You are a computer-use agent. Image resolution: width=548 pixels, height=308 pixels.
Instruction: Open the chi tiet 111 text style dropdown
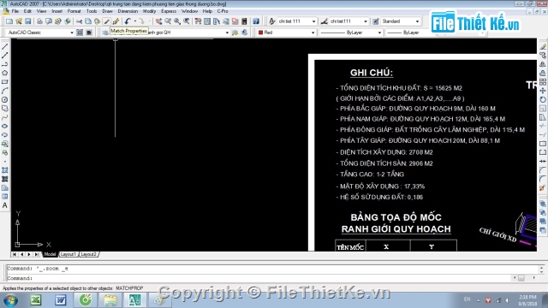point(297,21)
